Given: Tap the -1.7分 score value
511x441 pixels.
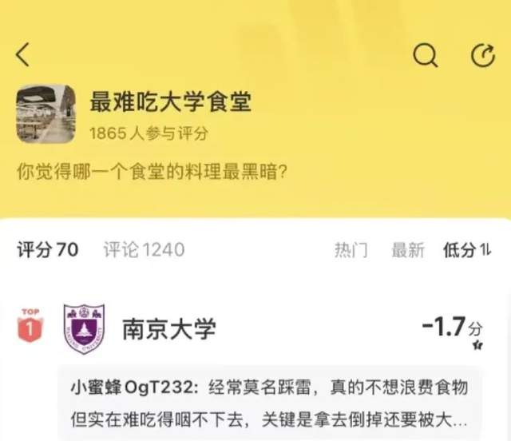Looking at the screenshot, I should click(452, 326).
